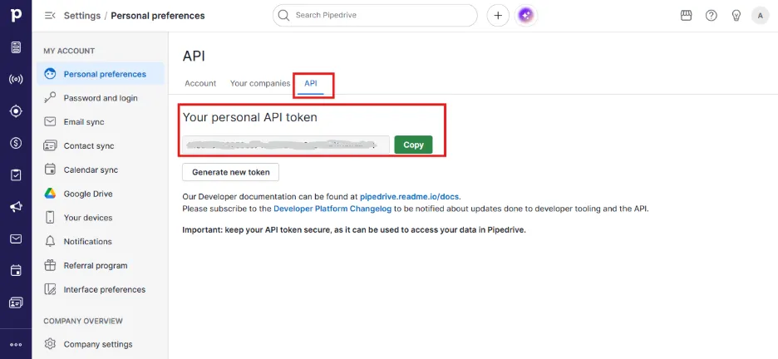Open the AI assistant sparkle icon

click(526, 15)
